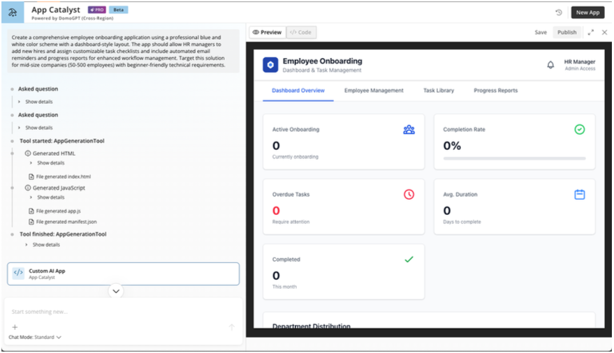This screenshot has width=614, height=353.
Task: Click the Custom AI App code icon
Action: [x=18, y=273]
